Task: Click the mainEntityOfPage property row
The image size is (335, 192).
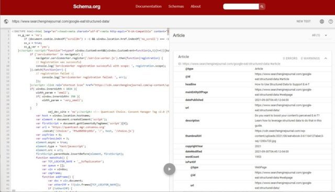Action: coord(252,92)
